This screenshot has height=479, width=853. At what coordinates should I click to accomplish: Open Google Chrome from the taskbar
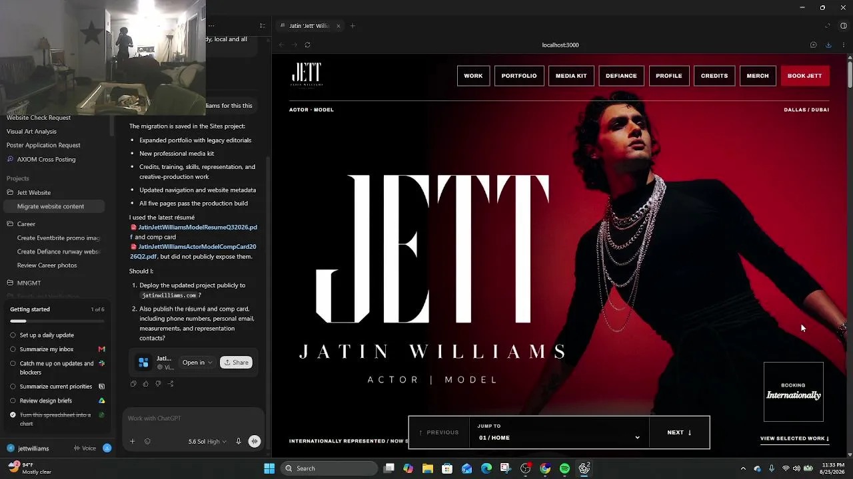point(545,468)
